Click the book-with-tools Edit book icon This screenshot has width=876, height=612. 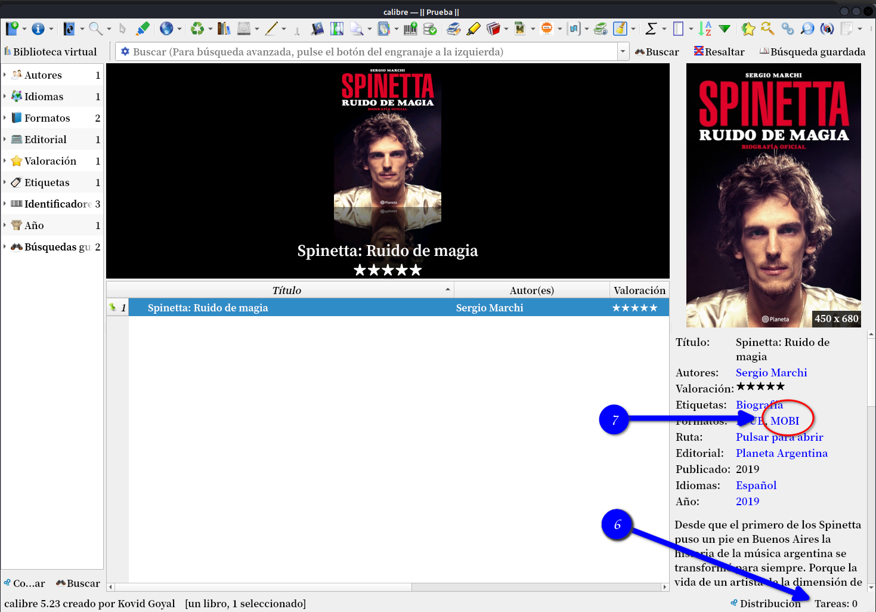[317, 28]
